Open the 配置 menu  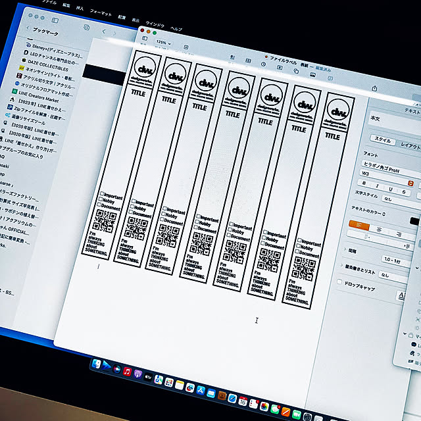[122, 17]
